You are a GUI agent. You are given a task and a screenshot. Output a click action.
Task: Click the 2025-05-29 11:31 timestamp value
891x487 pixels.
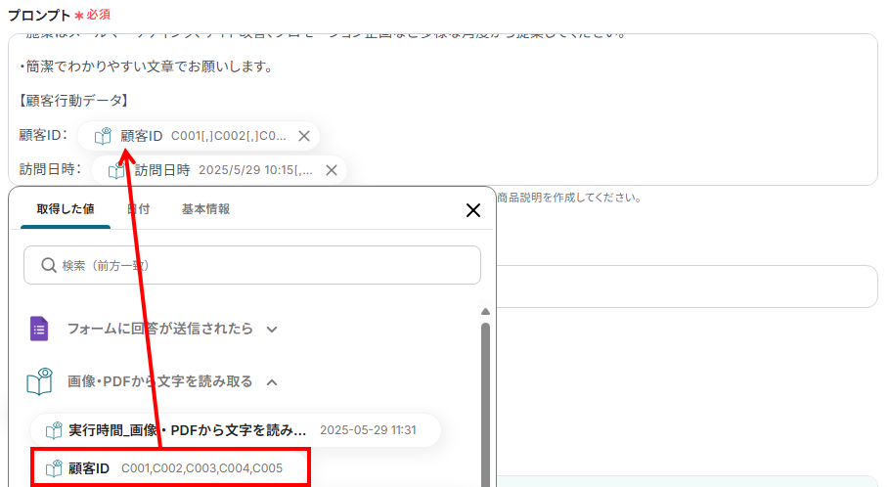368,430
